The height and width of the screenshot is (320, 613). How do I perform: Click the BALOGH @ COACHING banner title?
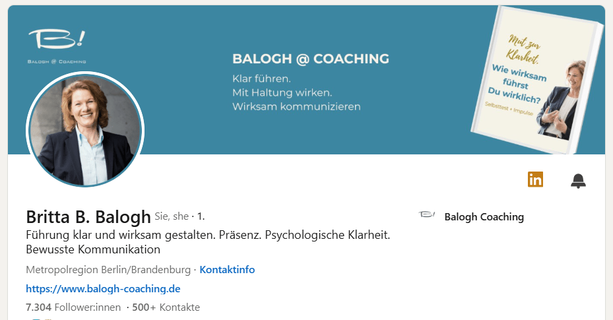pos(310,59)
